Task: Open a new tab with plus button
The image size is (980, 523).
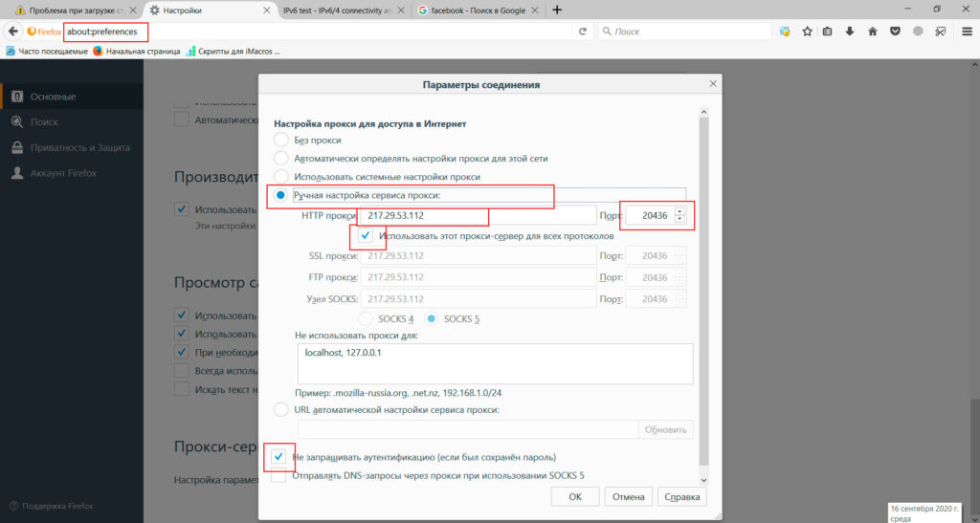Action: click(x=557, y=10)
